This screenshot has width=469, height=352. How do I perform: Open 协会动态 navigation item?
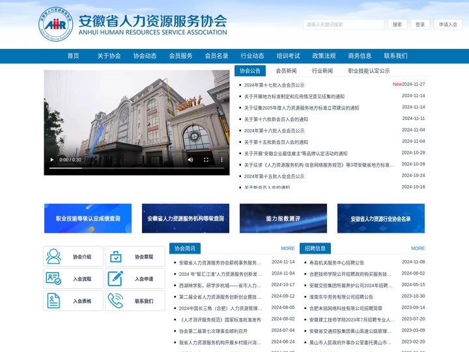145,56
